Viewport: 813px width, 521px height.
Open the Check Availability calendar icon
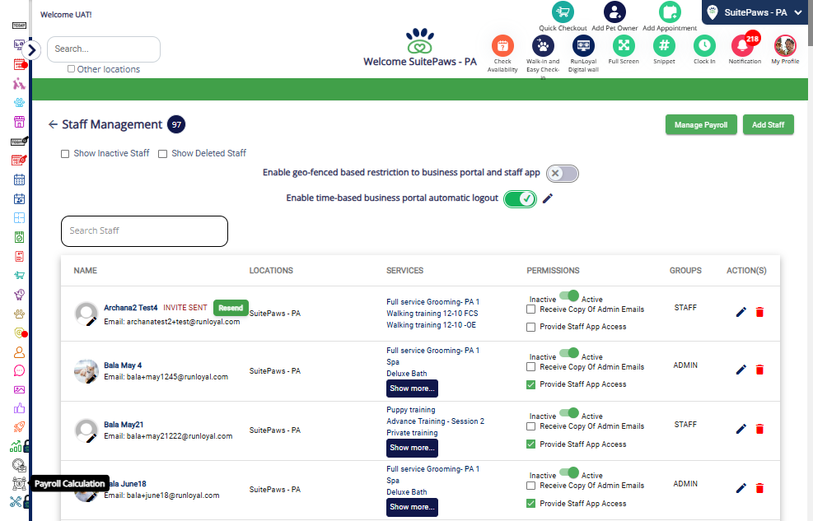pyautogui.click(x=502, y=46)
